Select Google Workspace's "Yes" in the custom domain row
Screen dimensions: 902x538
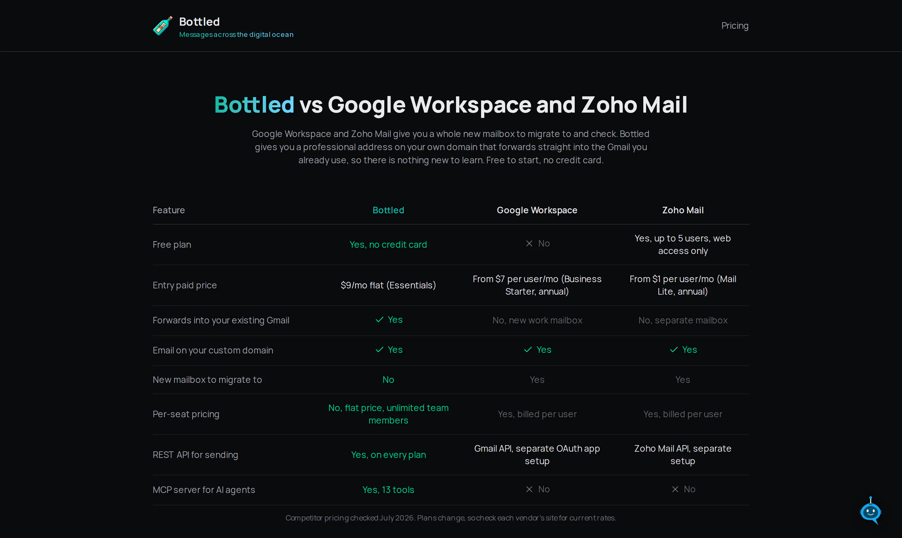537,350
